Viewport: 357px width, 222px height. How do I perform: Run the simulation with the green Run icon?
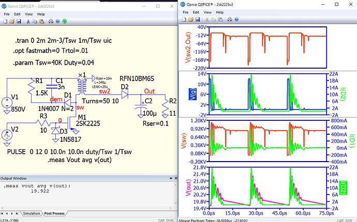[64, 21]
